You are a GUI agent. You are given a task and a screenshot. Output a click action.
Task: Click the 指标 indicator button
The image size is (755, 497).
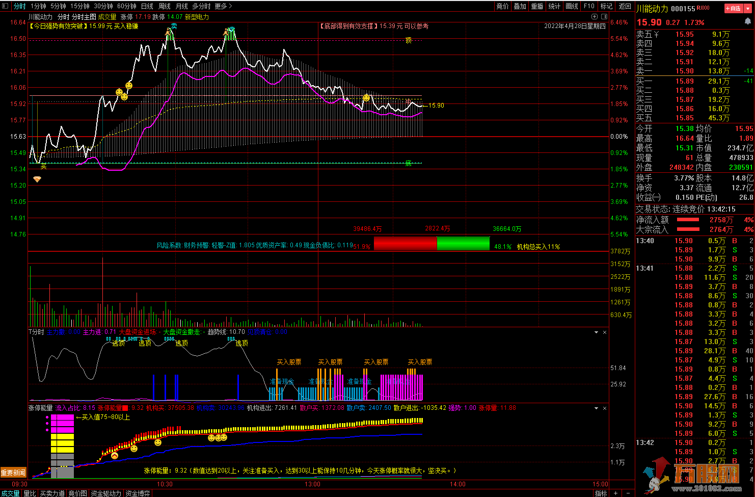click(601, 493)
